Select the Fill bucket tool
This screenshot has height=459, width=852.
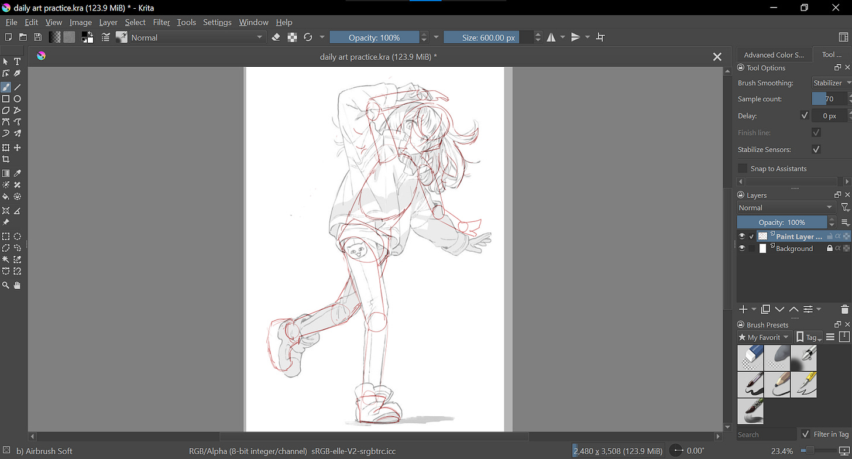pos(6,197)
